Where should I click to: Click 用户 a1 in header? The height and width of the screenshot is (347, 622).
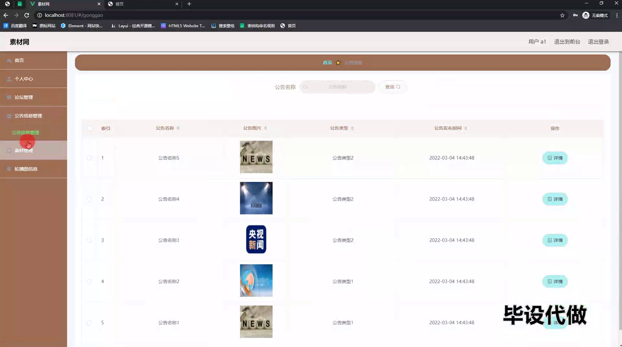tap(537, 42)
